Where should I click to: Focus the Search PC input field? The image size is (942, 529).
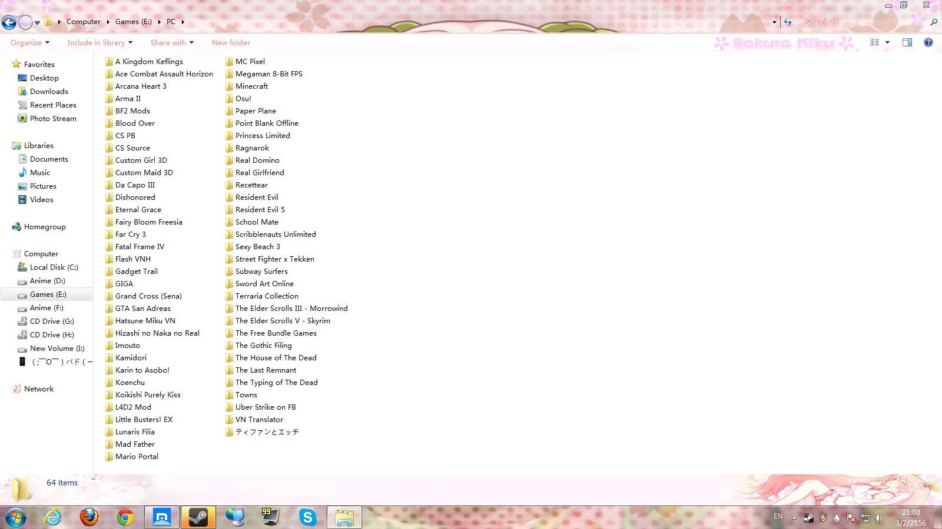pyautogui.click(x=865, y=22)
